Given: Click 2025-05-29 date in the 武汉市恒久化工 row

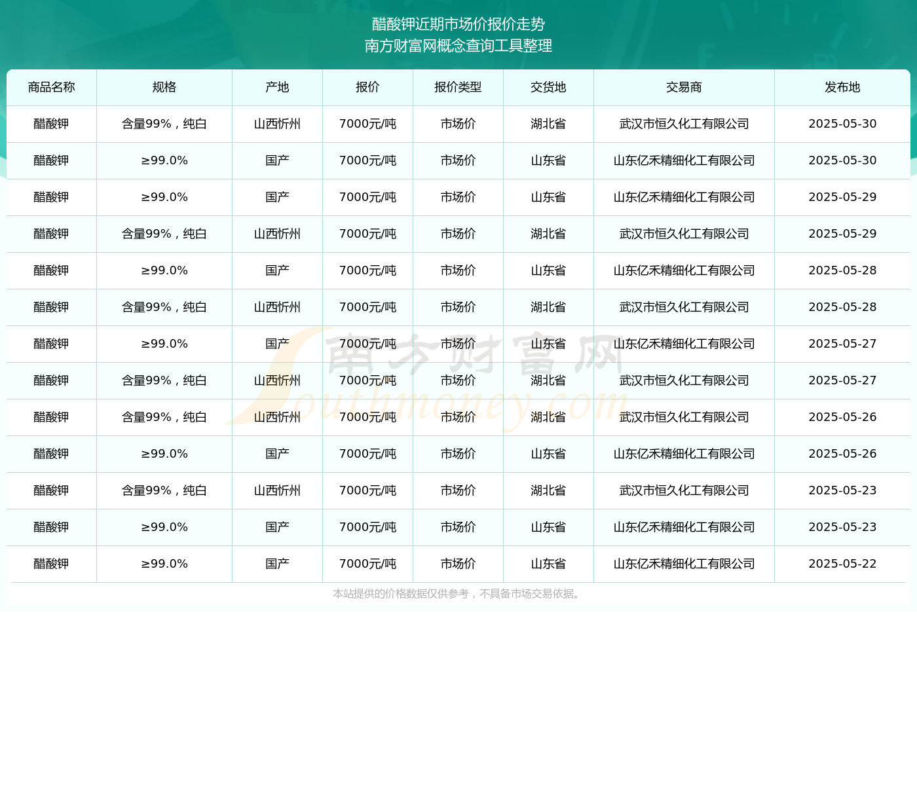Looking at the screenshot, I should click(843, 234).
